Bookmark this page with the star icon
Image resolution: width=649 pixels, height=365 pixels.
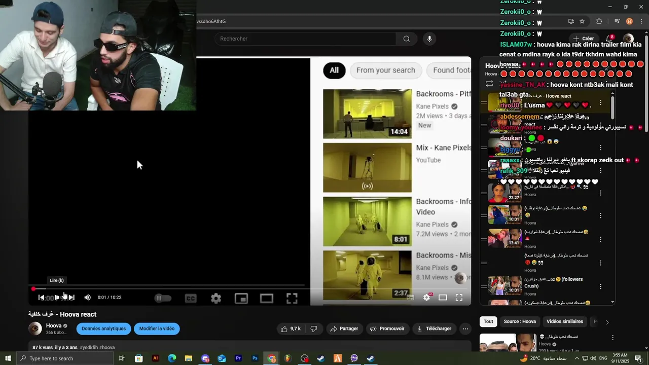tap(582, 21)
